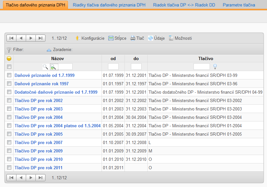267x187 pixels.
Task: Check row Daňové priznanie rok 1997
Action: tap(9, 83)
